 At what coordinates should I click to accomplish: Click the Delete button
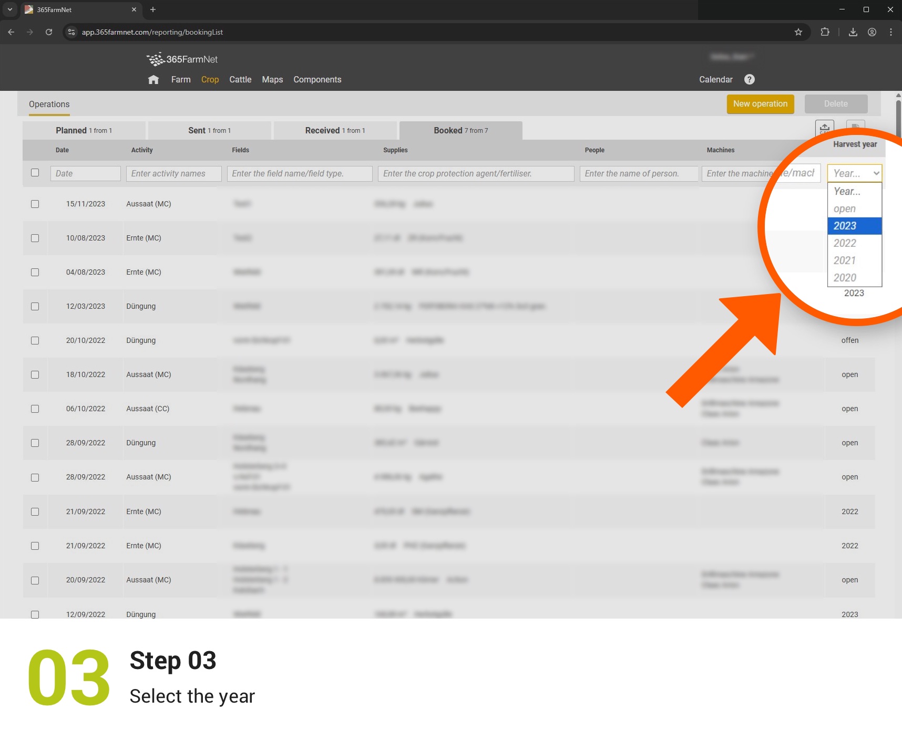click(x=836, y=103)
